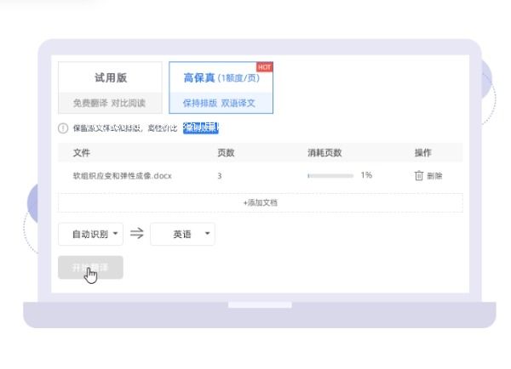Image resolution: width=511 pixels, height=369 pixels.
Task: Switch to the 试用版 tab
Action: coord(110,78)
